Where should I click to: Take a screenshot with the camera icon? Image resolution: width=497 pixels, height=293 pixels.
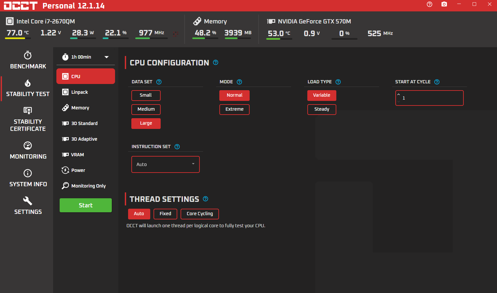[x=444, y=4]
